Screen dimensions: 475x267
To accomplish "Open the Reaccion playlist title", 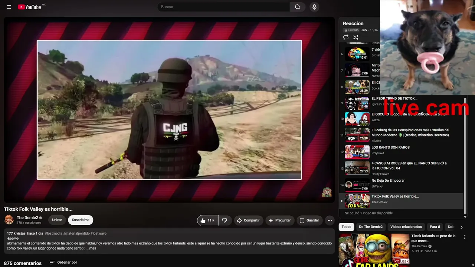I will pos(353,23).
